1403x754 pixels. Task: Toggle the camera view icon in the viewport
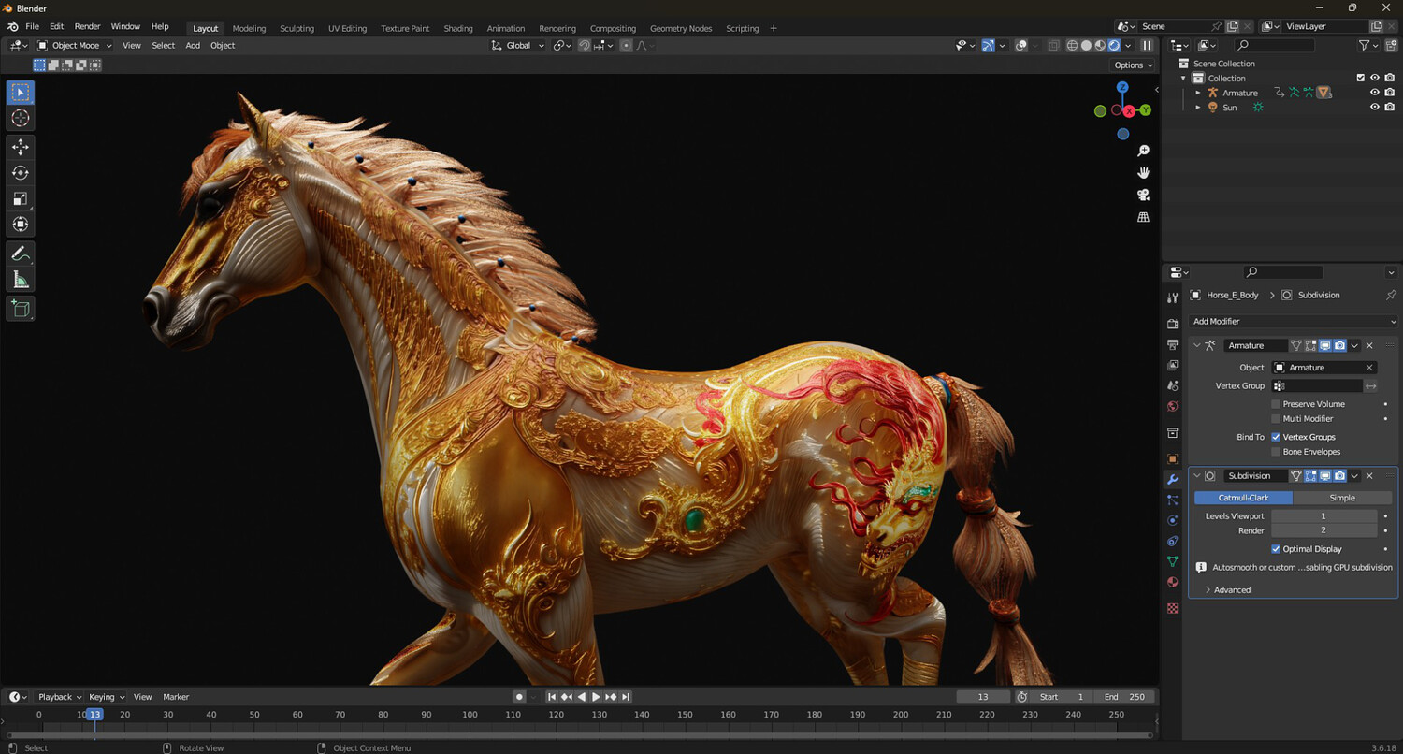pos(1143,195)
